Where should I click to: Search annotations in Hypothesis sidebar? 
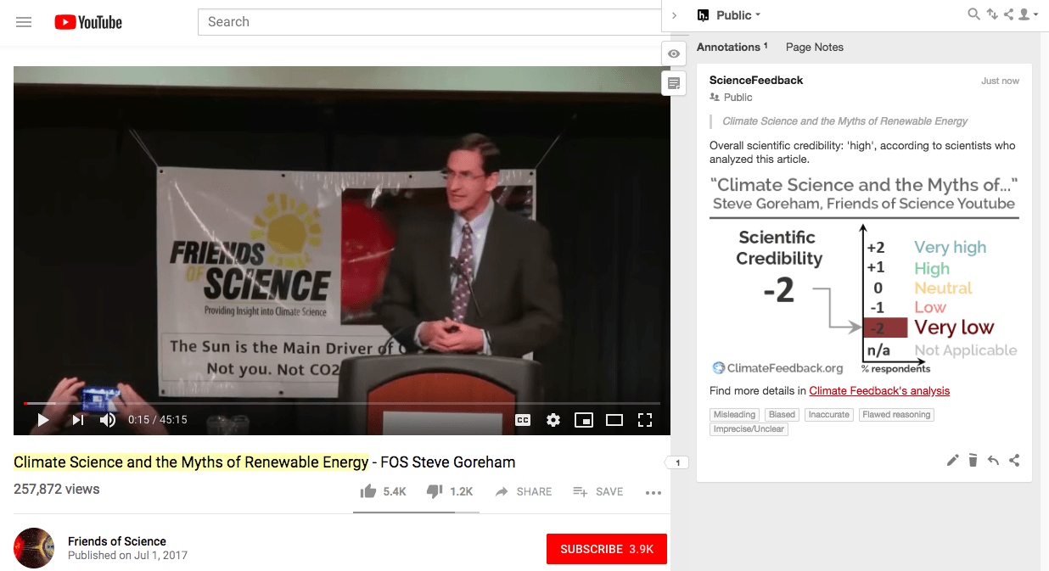pos(974,14)
